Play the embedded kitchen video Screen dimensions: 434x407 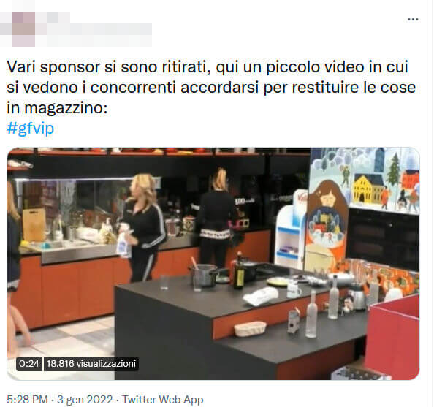(213, 264)
